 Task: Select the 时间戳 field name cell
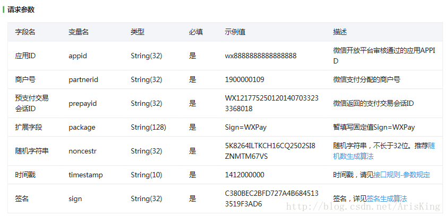click(x=25, y=175)
